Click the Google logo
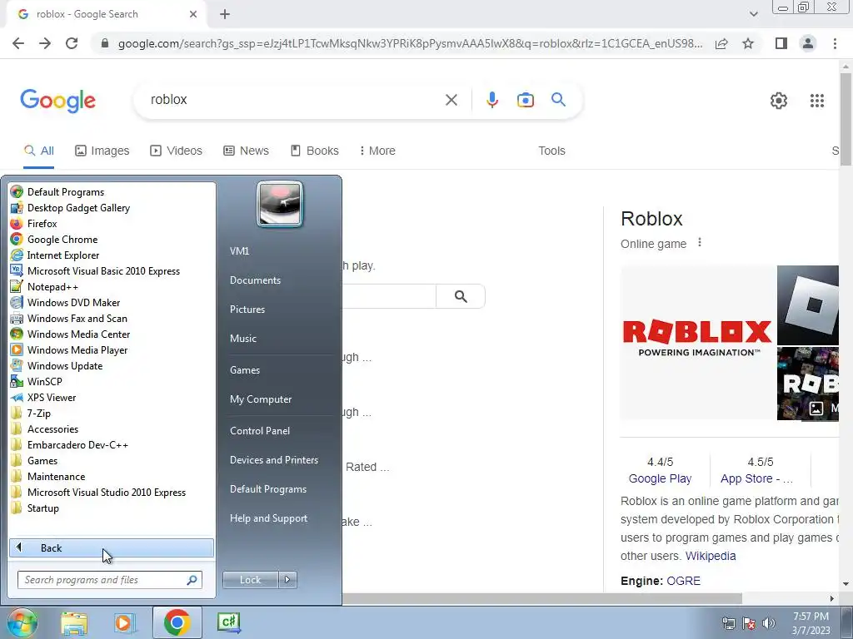 click(x=57, y=101)
